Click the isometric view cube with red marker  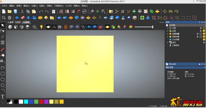(x=10, y=27)
